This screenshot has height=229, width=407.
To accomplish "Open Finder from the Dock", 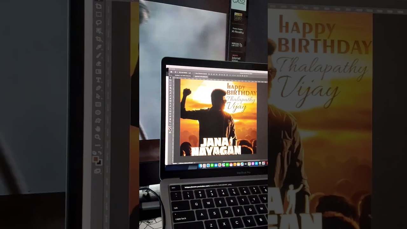I will pos(200,166).
